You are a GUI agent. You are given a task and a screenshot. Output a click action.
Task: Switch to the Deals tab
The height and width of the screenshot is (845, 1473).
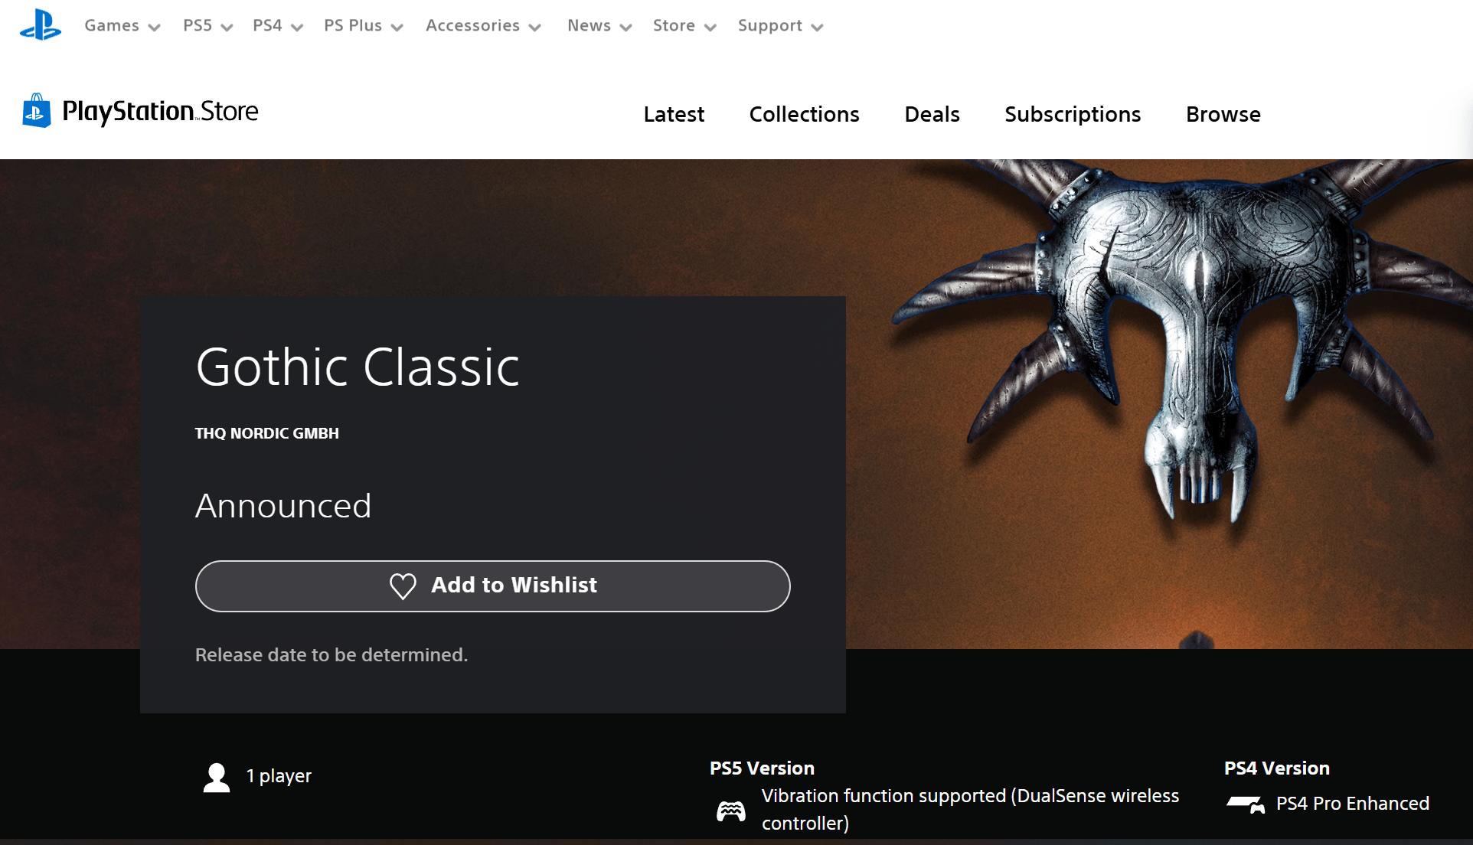click(x=932, y=115)
